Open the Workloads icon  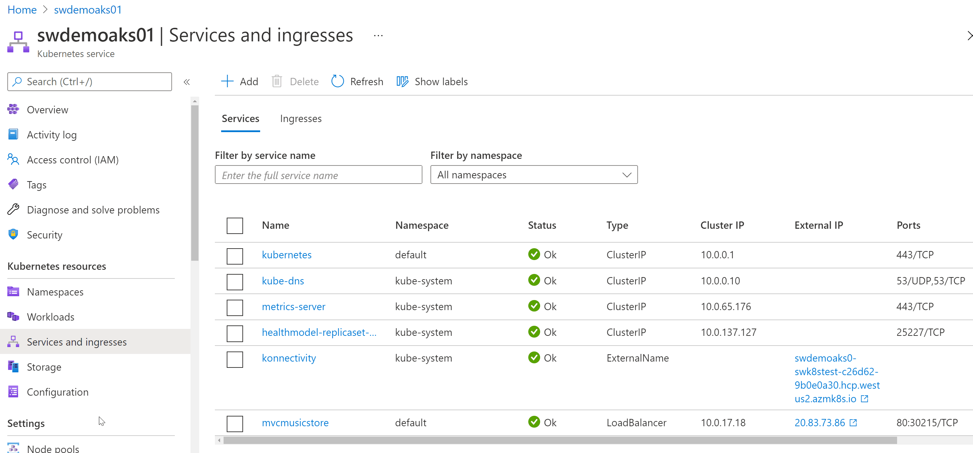(x=13, y=316)
